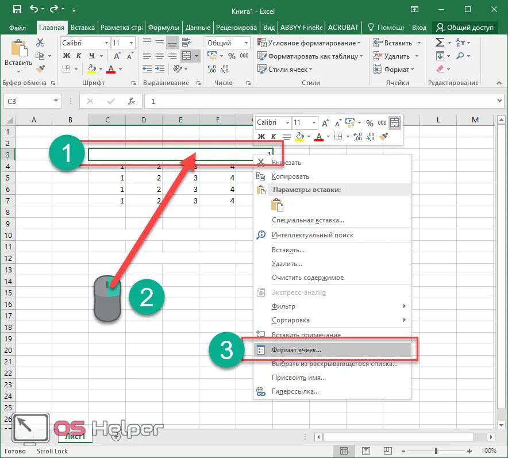Image resolution: width=508 pixels, height=458 pixels.
Task: Toggle Merge and Center in the ribbon
Action: (187, 56)
